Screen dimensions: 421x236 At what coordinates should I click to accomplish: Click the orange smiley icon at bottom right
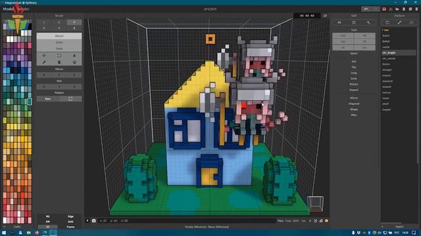click(326, 221)
